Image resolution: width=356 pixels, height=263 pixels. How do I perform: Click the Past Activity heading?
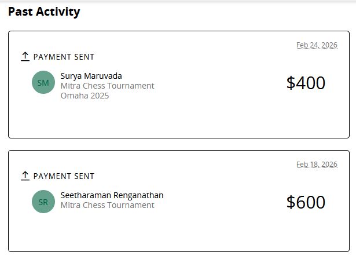[x=44, y=12]
